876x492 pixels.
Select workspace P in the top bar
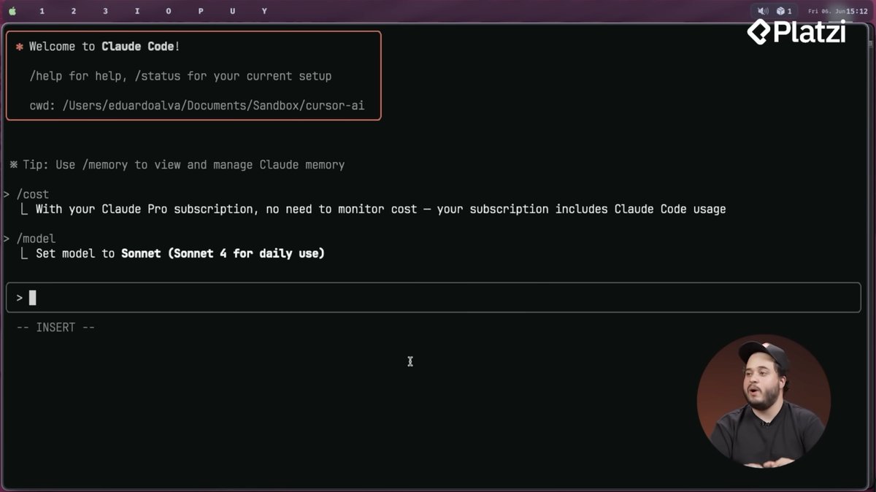(201, 11)
